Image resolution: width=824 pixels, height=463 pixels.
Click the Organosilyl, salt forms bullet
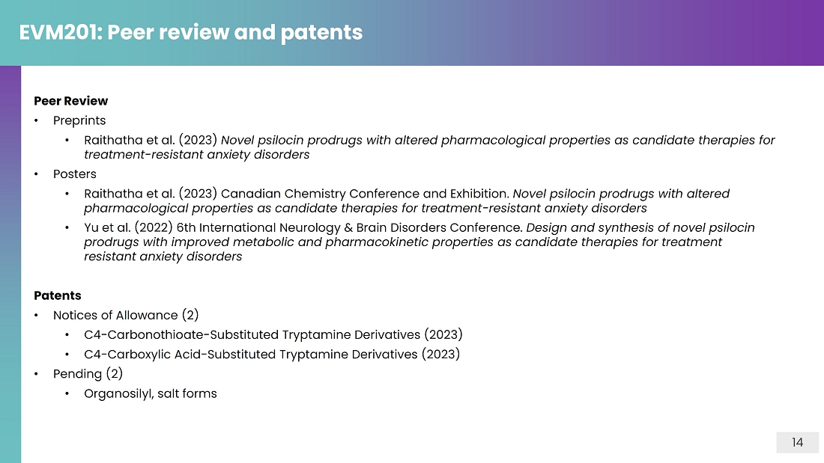[x=151, y=393]
